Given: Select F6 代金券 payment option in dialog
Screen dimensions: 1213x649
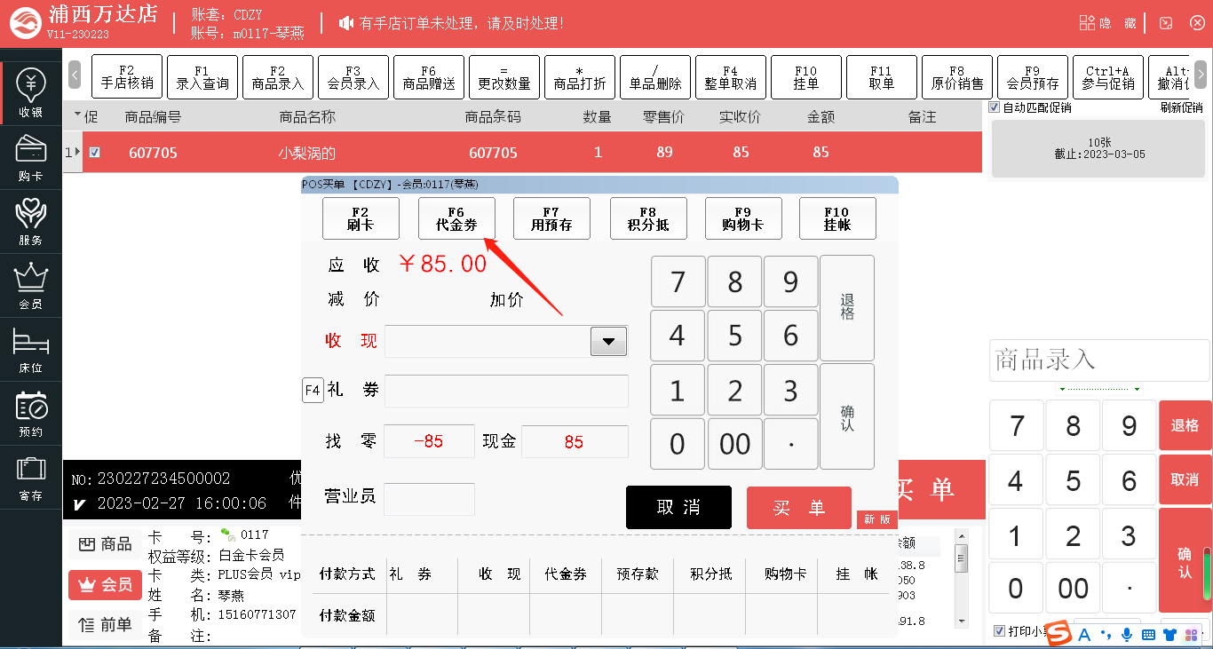Looking at the screenshot, I should (456, 218).
